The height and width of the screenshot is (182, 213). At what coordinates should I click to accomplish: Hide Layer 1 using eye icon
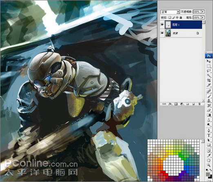(x=162, y=25)
